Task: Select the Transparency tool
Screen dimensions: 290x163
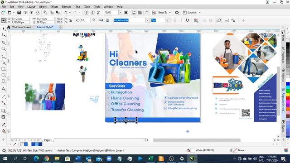Action: coord(3,117)
